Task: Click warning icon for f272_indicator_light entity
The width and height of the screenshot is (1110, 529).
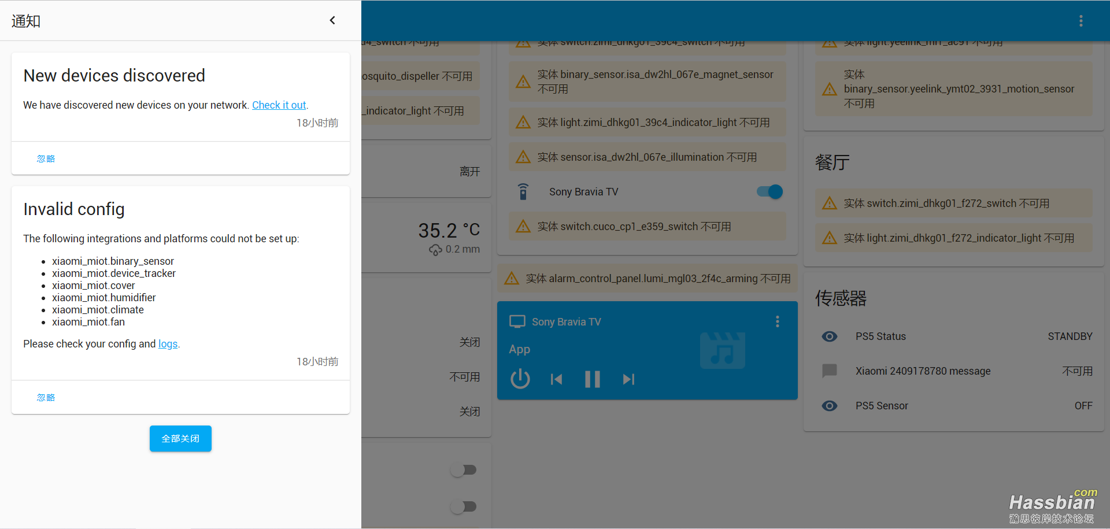Action: click(830, 238)
